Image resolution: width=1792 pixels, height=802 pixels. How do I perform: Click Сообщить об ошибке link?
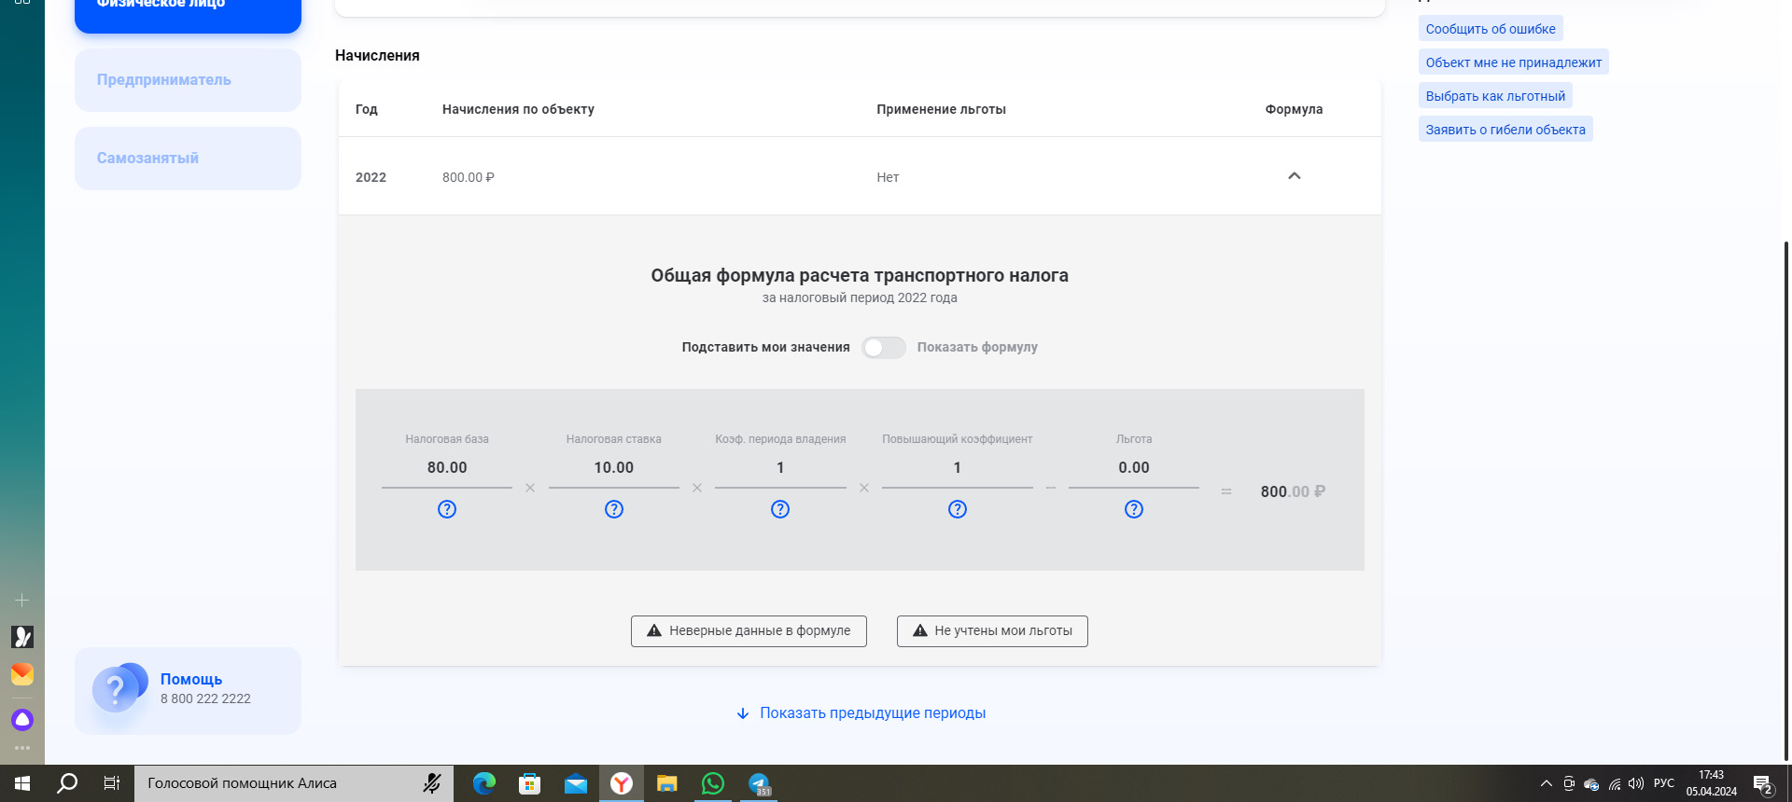[1491, 29]
